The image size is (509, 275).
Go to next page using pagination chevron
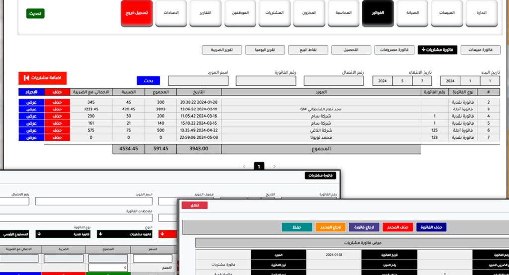[274, 166]
